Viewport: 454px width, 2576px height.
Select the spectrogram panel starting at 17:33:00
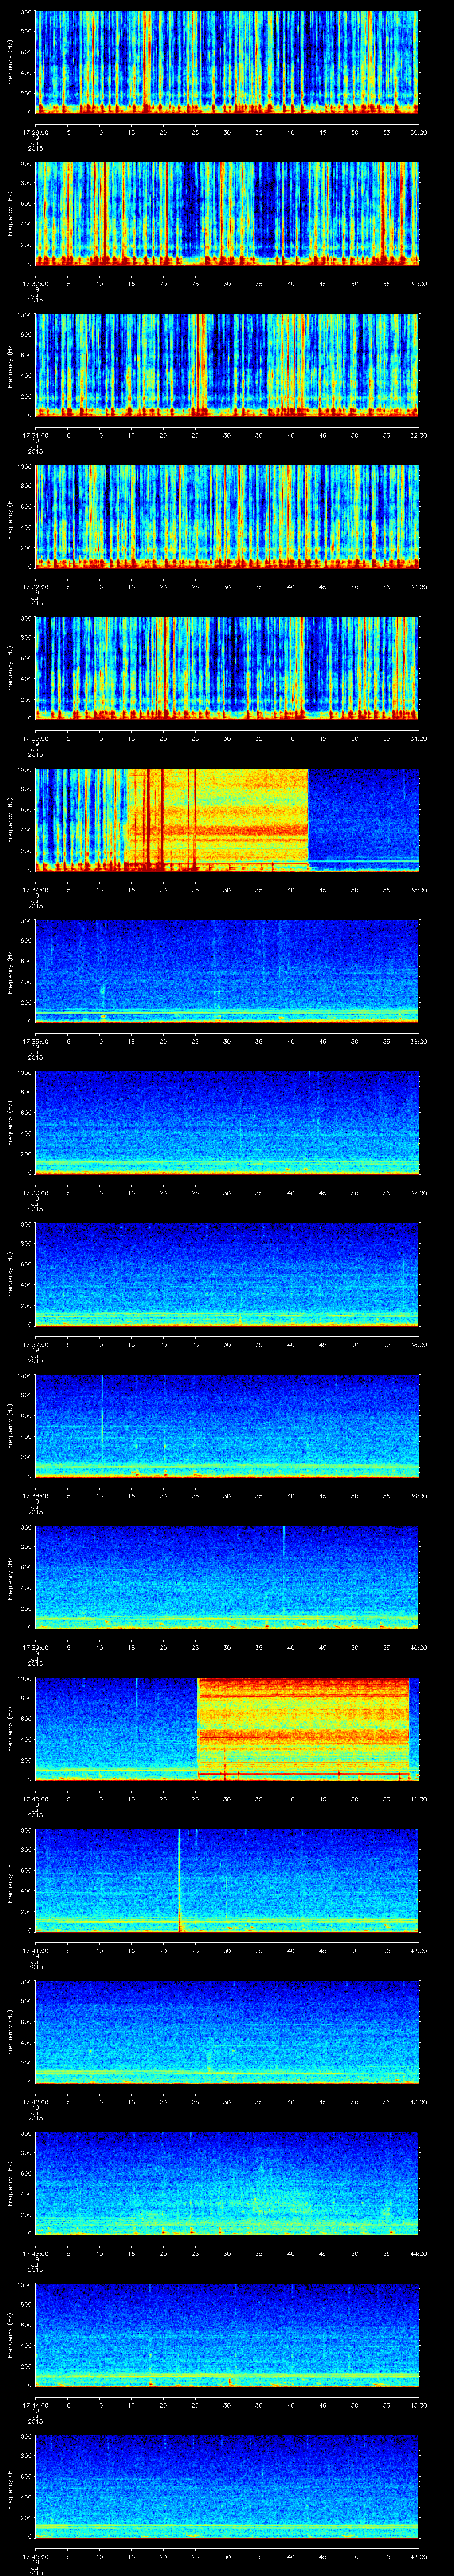[227, 669]
